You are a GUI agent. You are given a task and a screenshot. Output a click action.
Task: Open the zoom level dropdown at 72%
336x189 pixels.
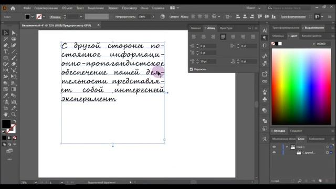click(x=36, y=183)
